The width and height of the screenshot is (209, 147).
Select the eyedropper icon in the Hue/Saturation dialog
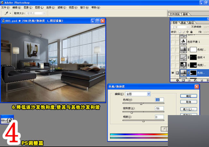164,129
